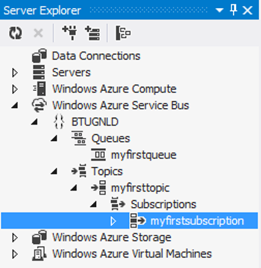Toggle auto-hide pin for Server Explorer
The width and height of the screenshot is (261, 268).
click(x=234, y=10)
